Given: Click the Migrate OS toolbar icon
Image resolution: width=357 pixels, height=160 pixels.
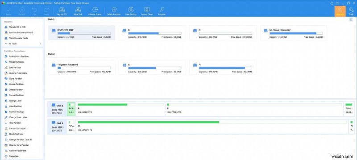Looking at the screenshot, I should tap(62, 11).
